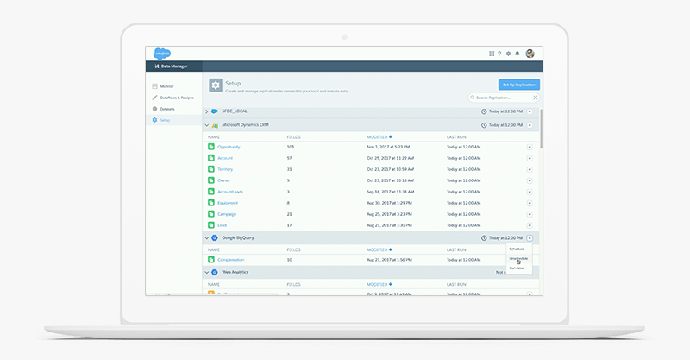Open the AccountLeads object link
This screenshot has height=360, width=690.
click(230, 192)
